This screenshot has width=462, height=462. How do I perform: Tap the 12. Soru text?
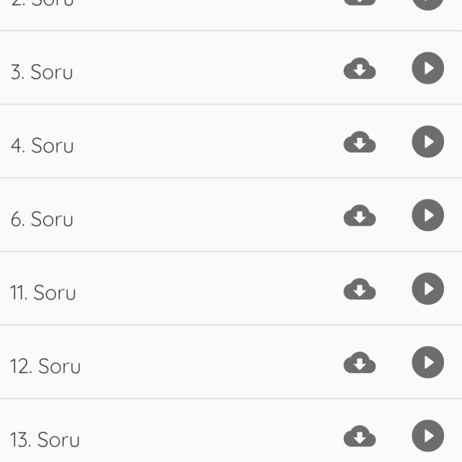(x=45, y=366)
